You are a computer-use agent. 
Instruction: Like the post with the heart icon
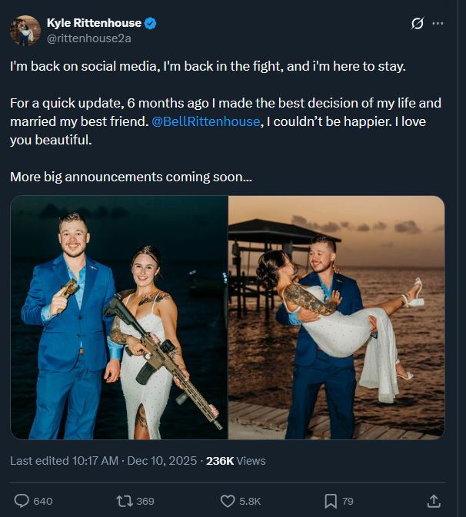click(228, 501)
